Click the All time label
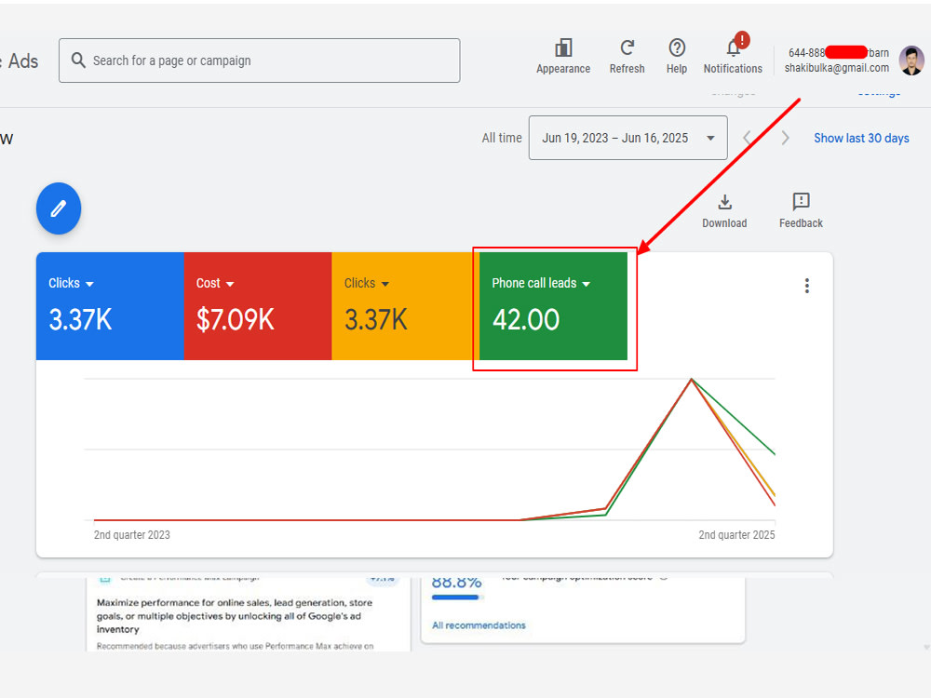This screenshot has height=698, width=931. click(502, 138)
